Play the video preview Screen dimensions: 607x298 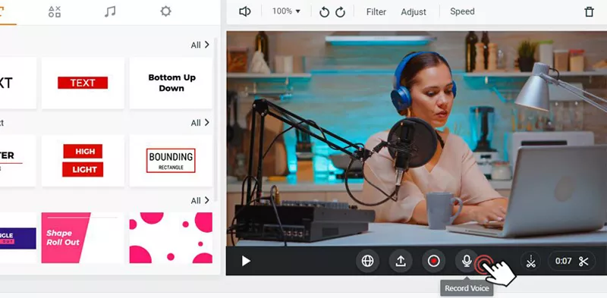tap(246, 262)
